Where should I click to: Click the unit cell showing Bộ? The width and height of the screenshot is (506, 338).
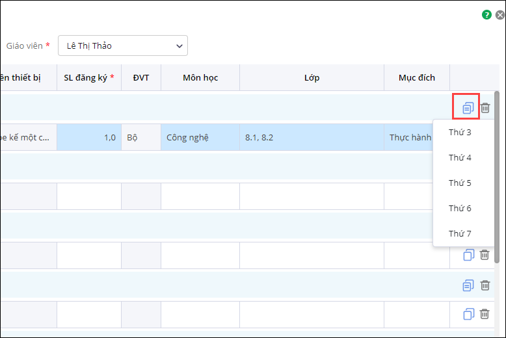pyautogui.click(x=141, y=137)
